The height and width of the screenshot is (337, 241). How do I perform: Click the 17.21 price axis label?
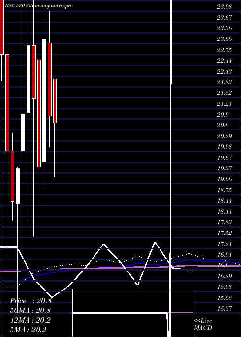point(224,244)
